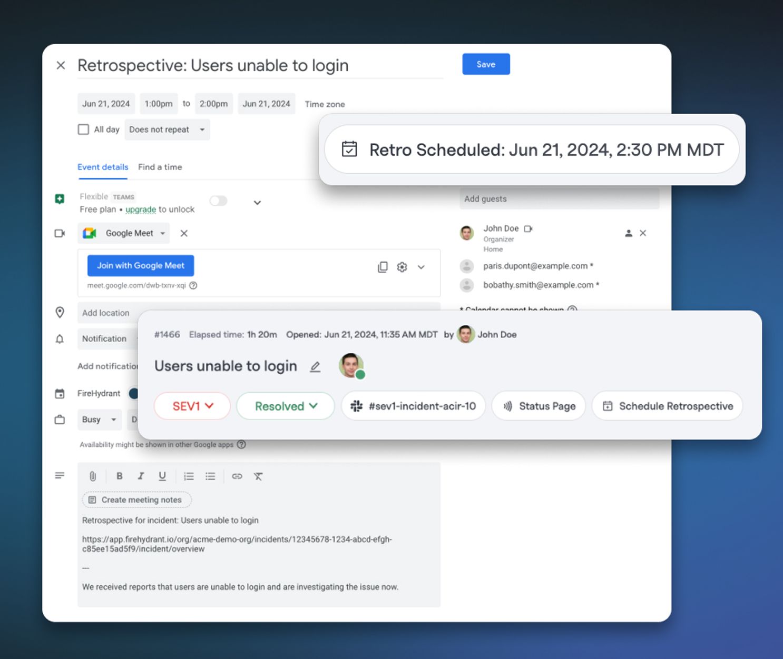
Task: Close the event editor with X icon
Action: [61, 65]
